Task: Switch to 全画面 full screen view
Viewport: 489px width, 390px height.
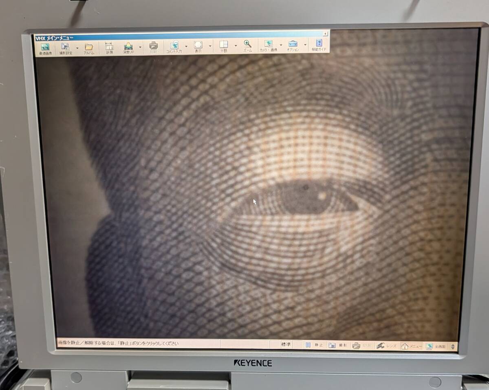Action: point(436,346)
